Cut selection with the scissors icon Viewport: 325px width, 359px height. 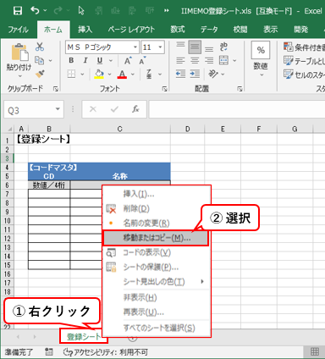click(x=40, y=47)
